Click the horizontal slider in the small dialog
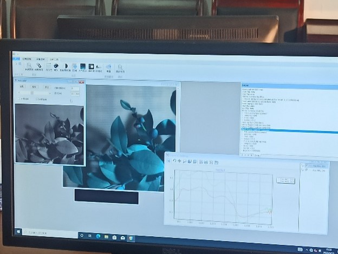The width and height of the screenshot is (338, 254). (32, 93)
